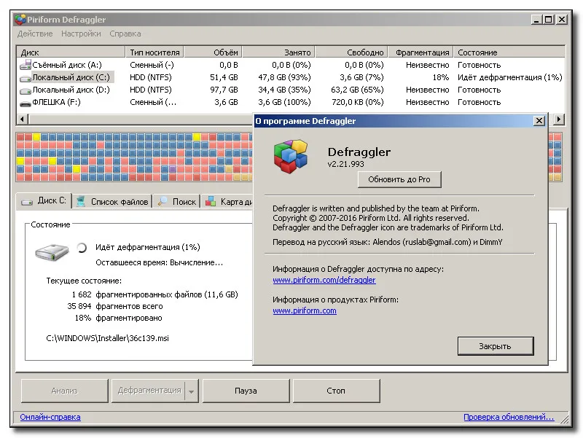
Task: Open the Действие menu
Action: pyautogui.click(x=35, y=34)
